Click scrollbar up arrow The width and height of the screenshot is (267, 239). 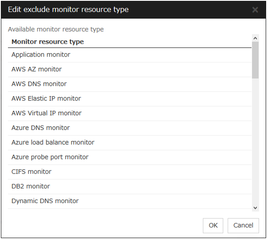coord(255,39)
